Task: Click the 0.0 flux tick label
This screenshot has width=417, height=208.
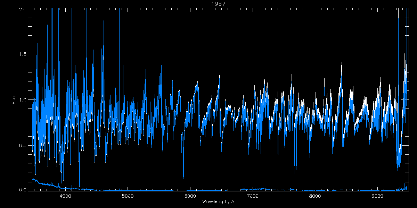Action: coord(23,190)
